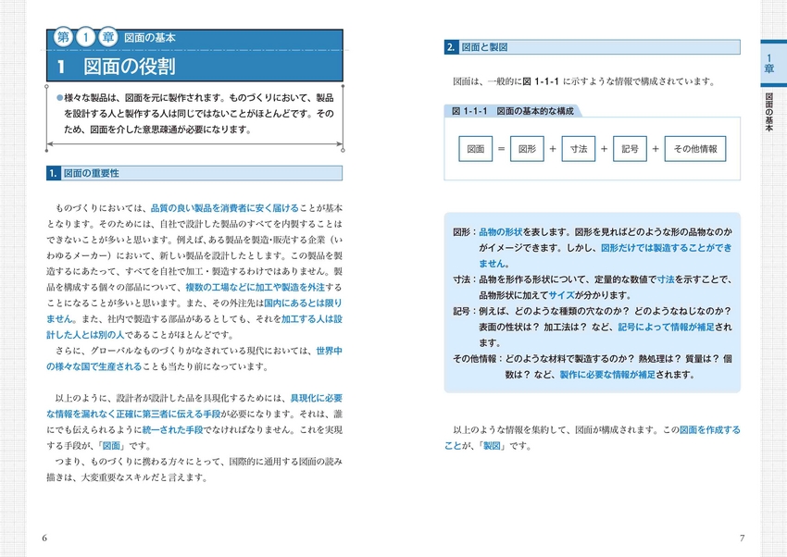This screenshot has height=557, width=787.
Task: Click the '記号' box in the diagram
Action: [630, 149]
